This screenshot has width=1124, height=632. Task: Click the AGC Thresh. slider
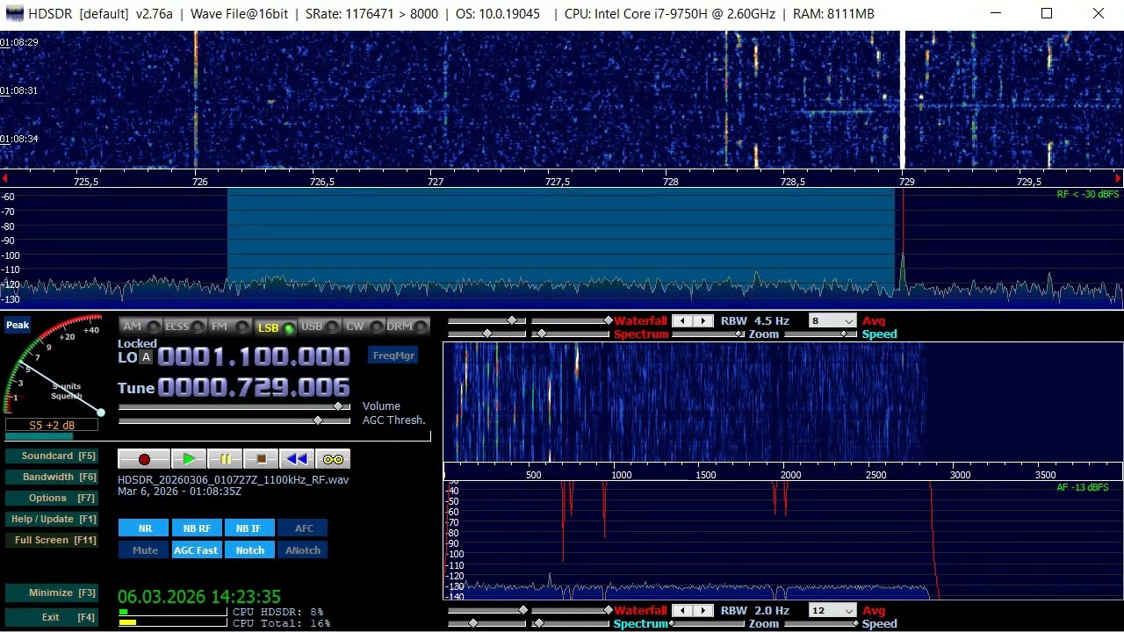point(234,420)
